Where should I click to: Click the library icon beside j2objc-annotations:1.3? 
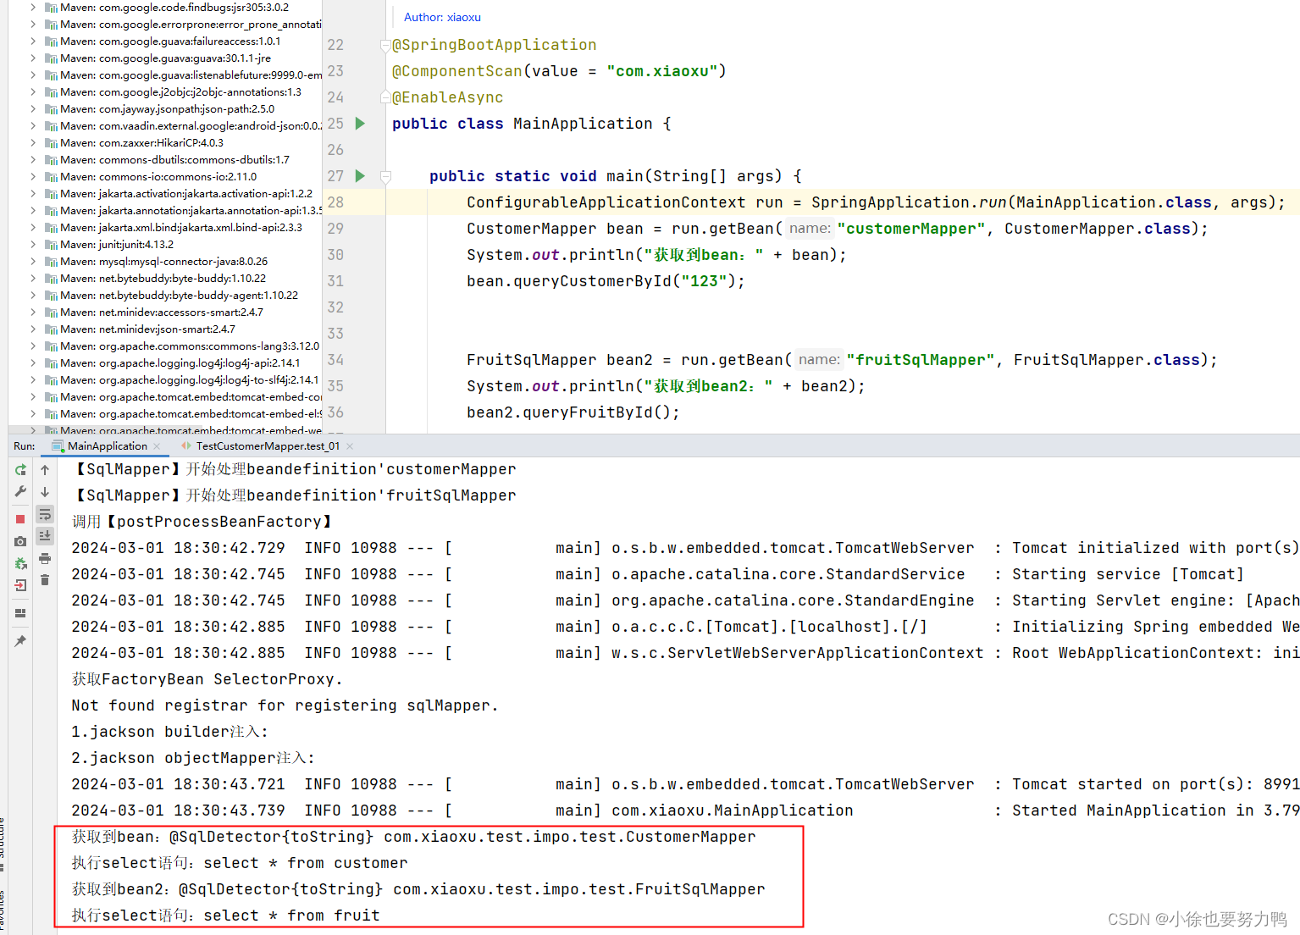51,92
